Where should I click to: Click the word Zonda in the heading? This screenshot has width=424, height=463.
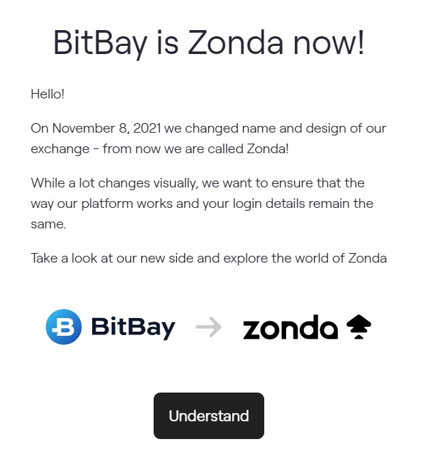236,42
